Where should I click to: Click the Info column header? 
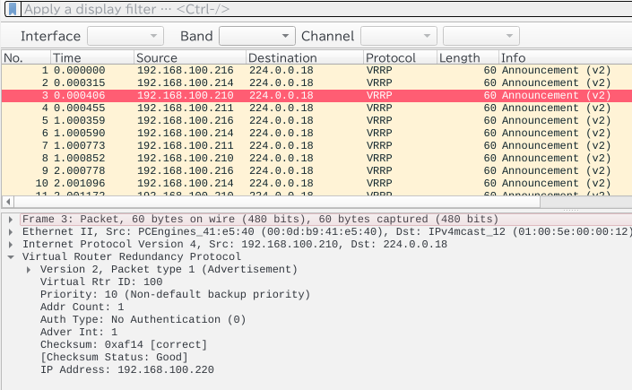(566, 57)
